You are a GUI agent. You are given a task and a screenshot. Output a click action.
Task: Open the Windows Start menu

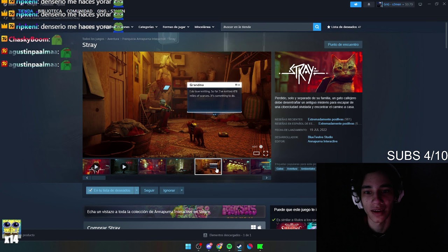[x=188, y=246]
